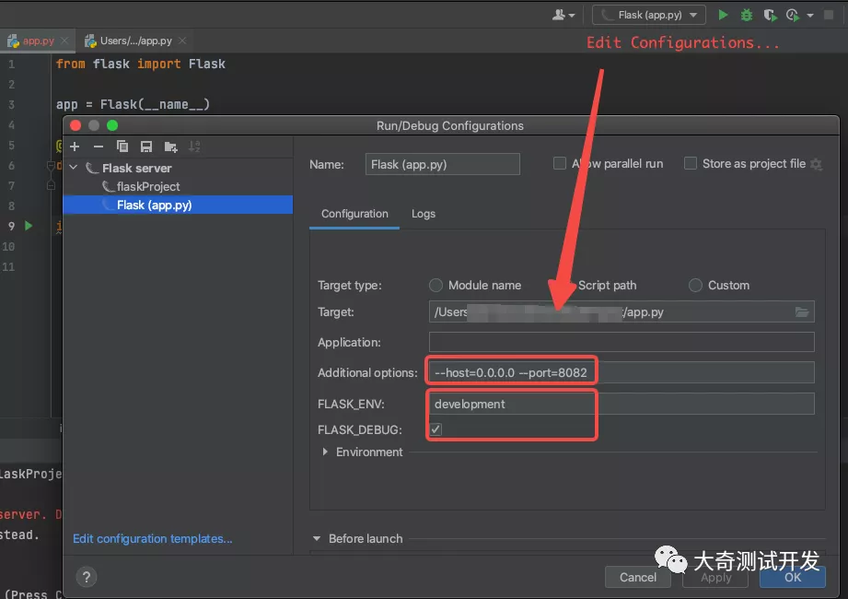Toggle the FLASK_DEBUG checkbox
Viewport: 848px width, 599px height.
pyautogui.click(x=436, y=429)
